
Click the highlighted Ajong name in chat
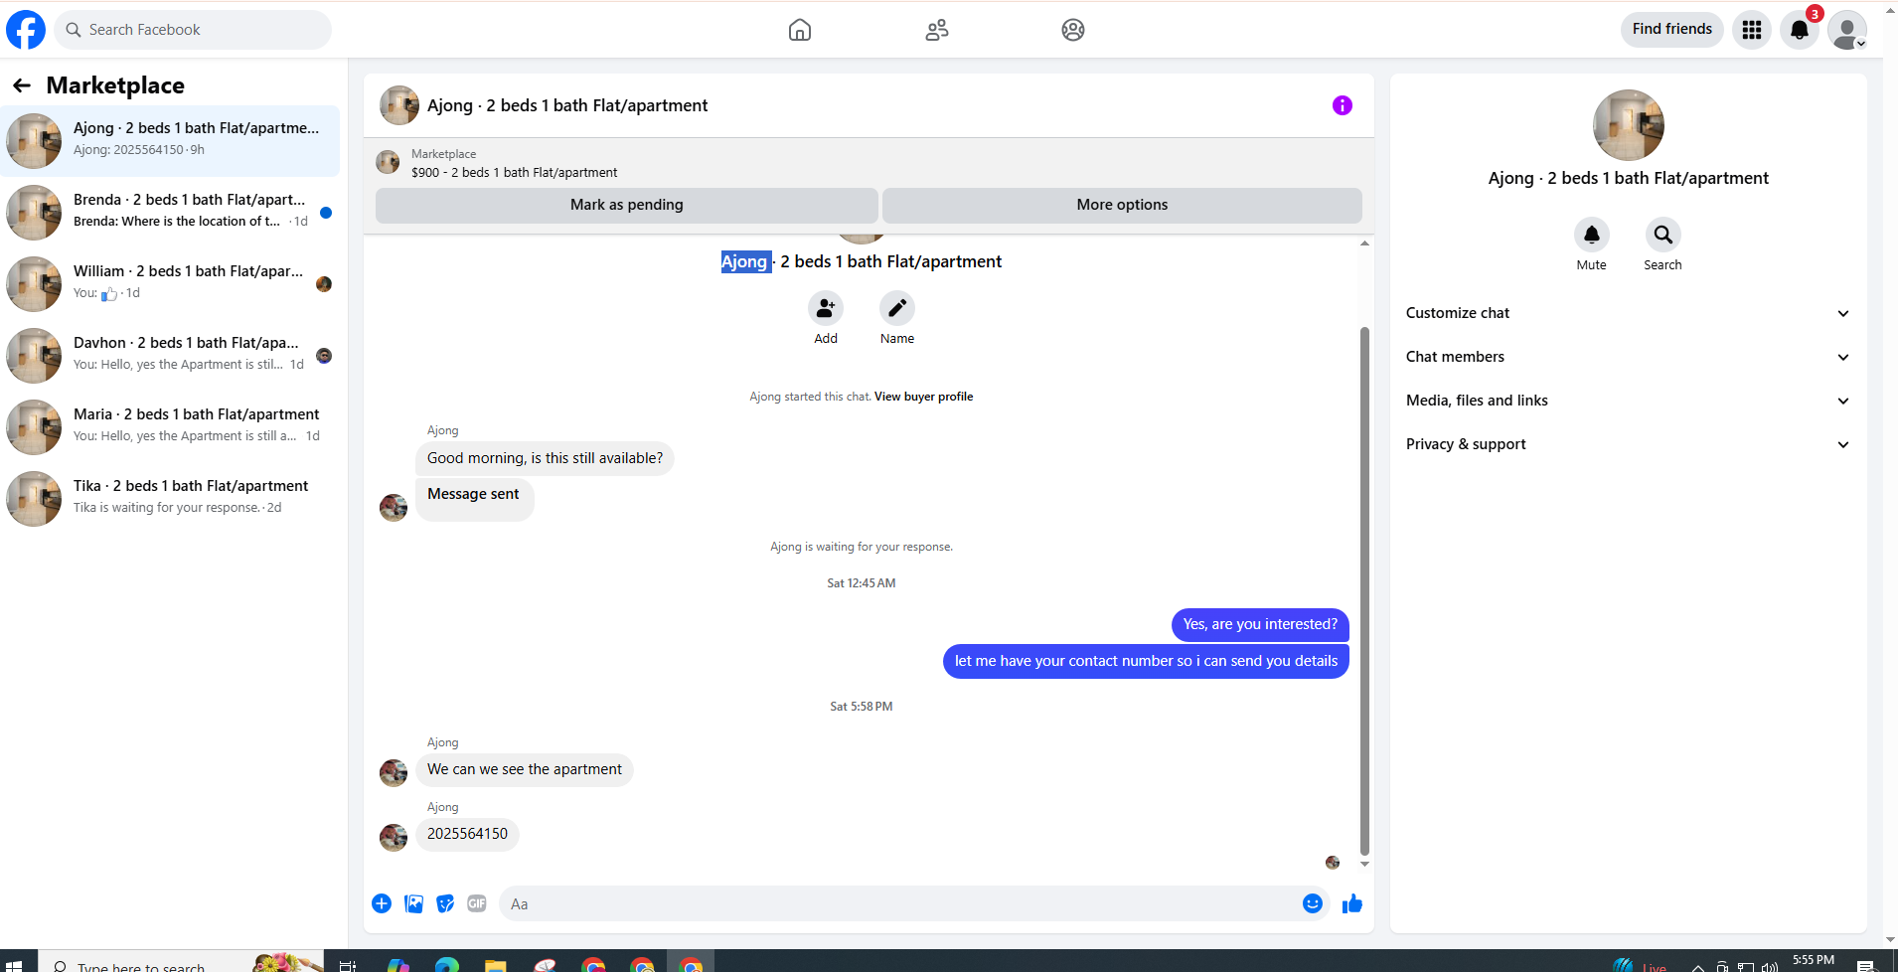(x=745, y=261)
